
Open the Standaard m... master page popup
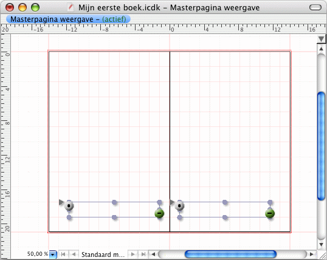(x=103, y=255)
